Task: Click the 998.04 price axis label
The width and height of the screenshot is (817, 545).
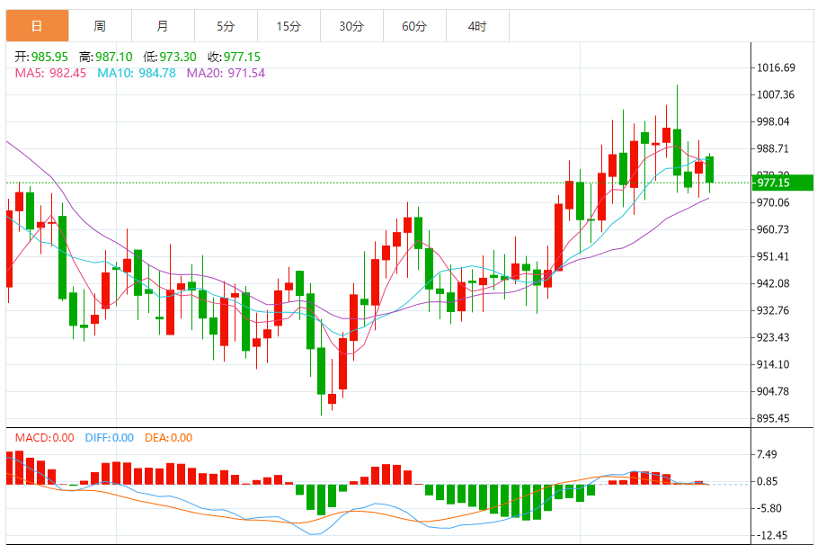Action: tap(773, 121)
